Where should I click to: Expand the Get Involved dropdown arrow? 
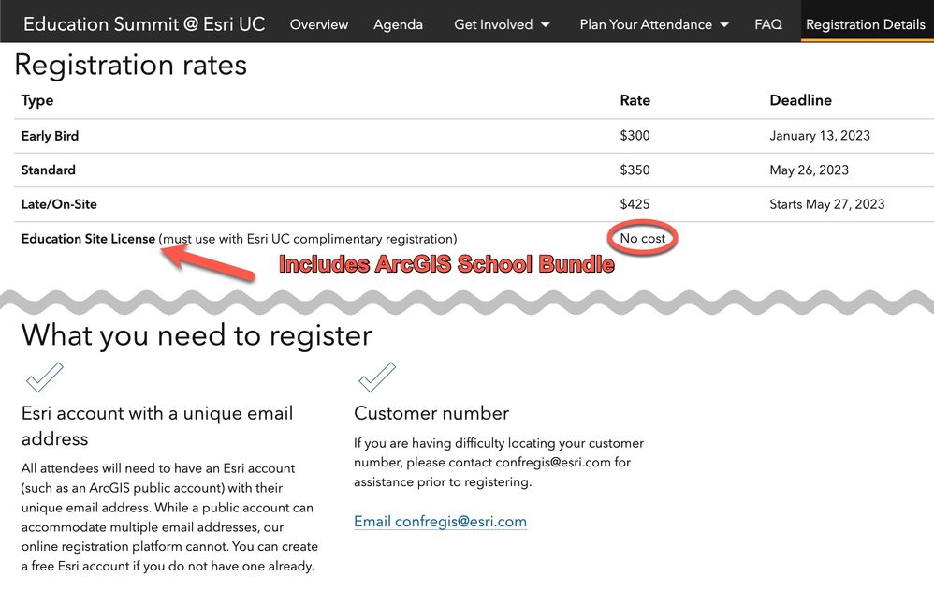545,25
